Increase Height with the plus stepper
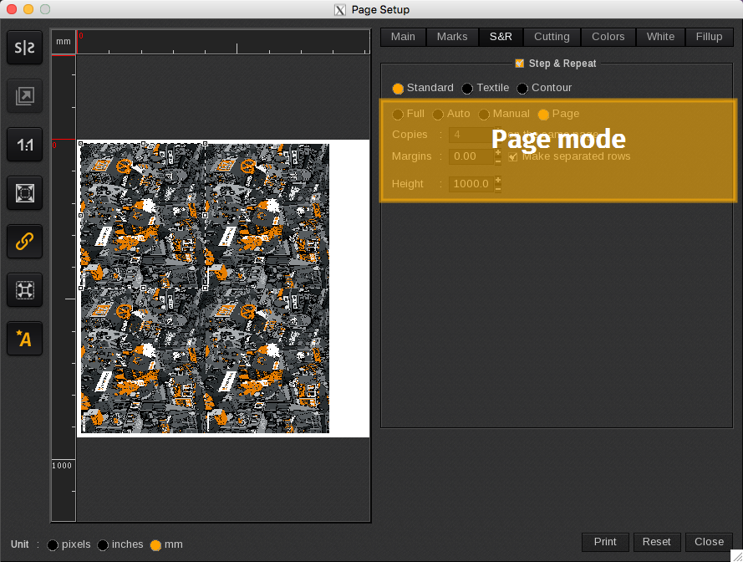743x562 pixels. click(498, 179)
